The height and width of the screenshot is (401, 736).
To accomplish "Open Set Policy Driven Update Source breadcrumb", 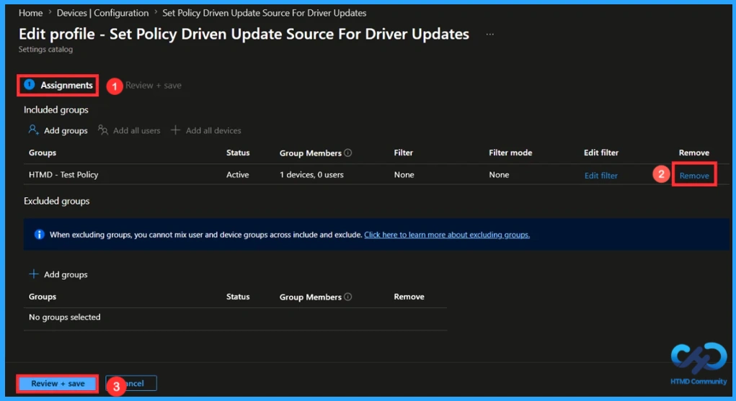I will [265, 13].
